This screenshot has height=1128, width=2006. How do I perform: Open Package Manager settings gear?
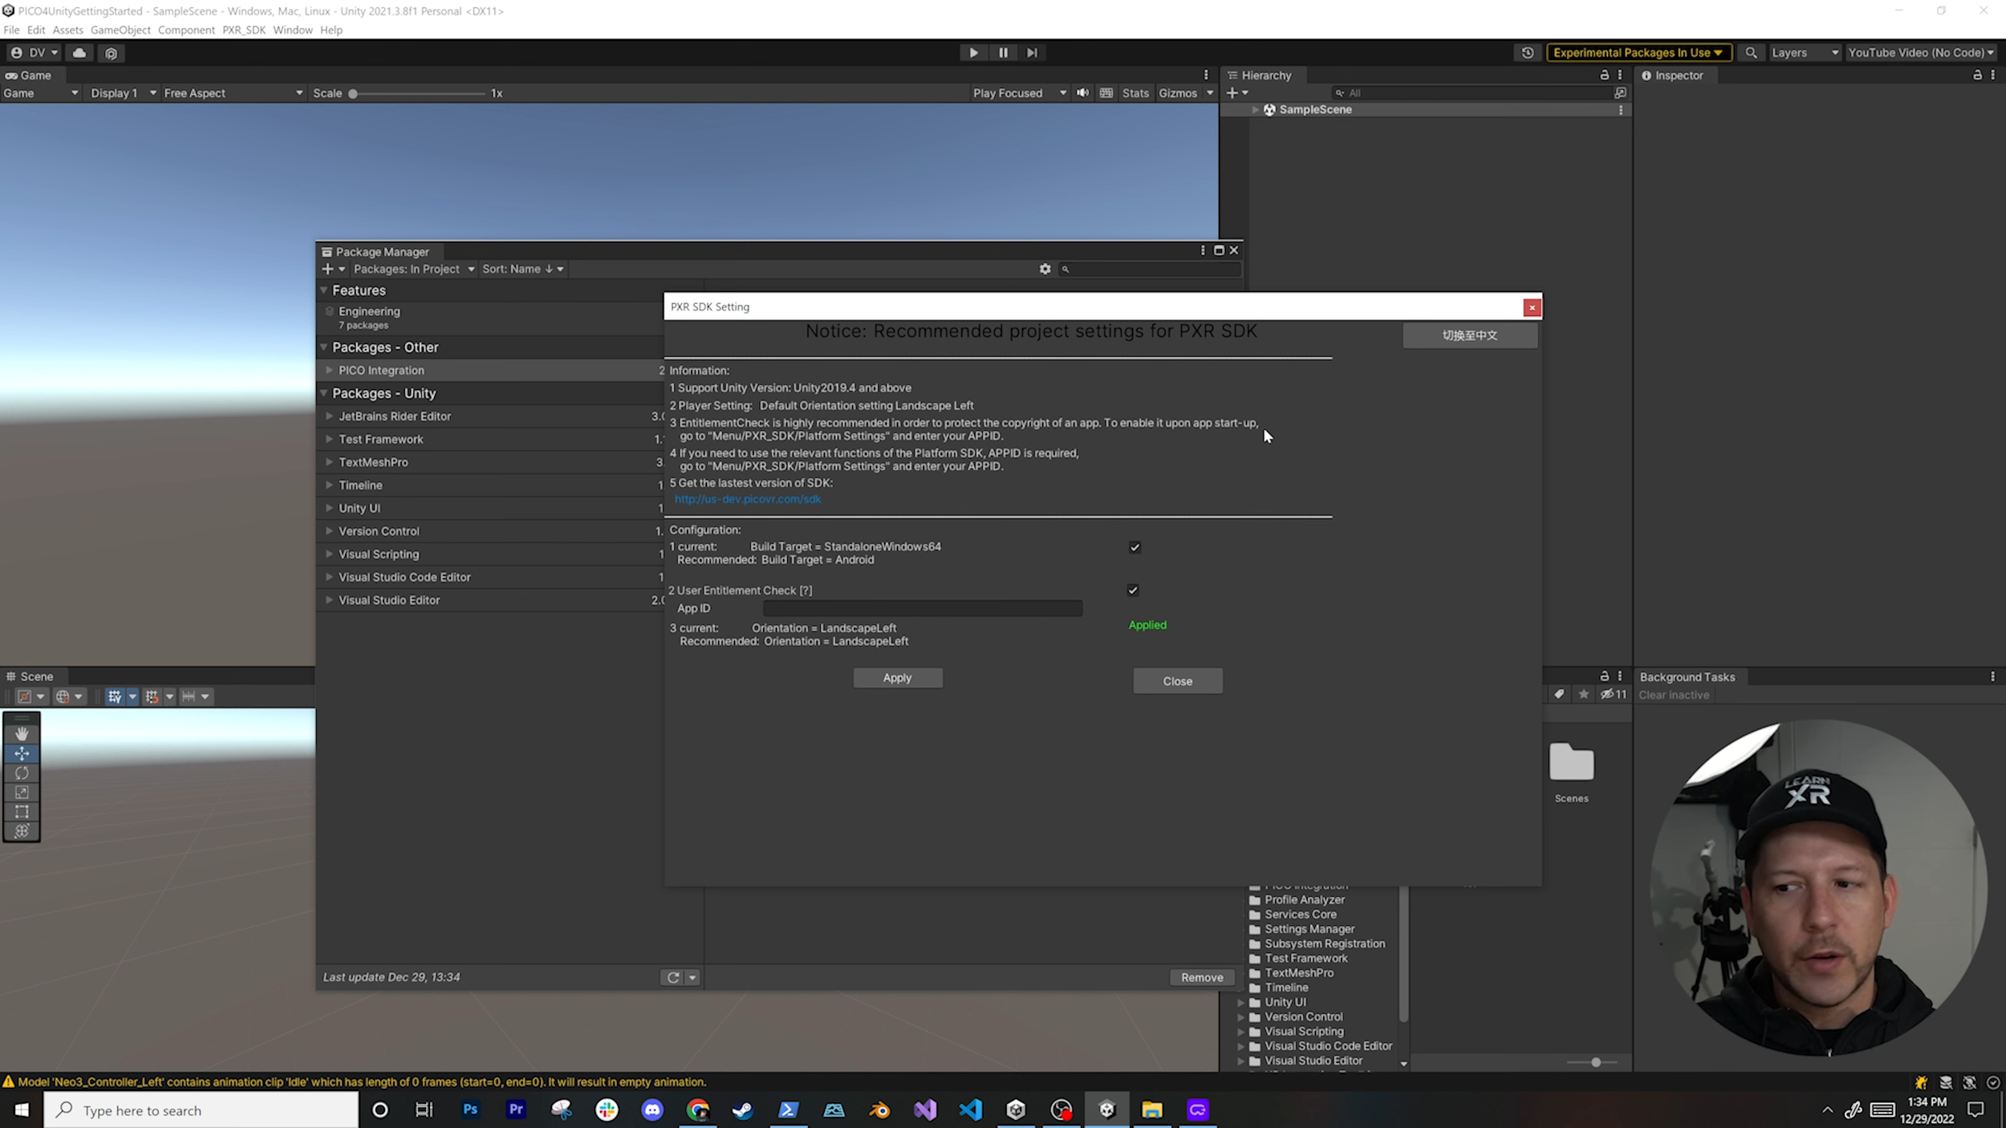[x=1045, y=270]
